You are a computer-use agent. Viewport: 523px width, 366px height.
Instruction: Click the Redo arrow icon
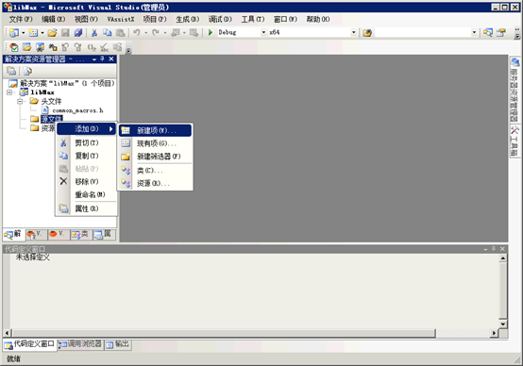(156, 33)
